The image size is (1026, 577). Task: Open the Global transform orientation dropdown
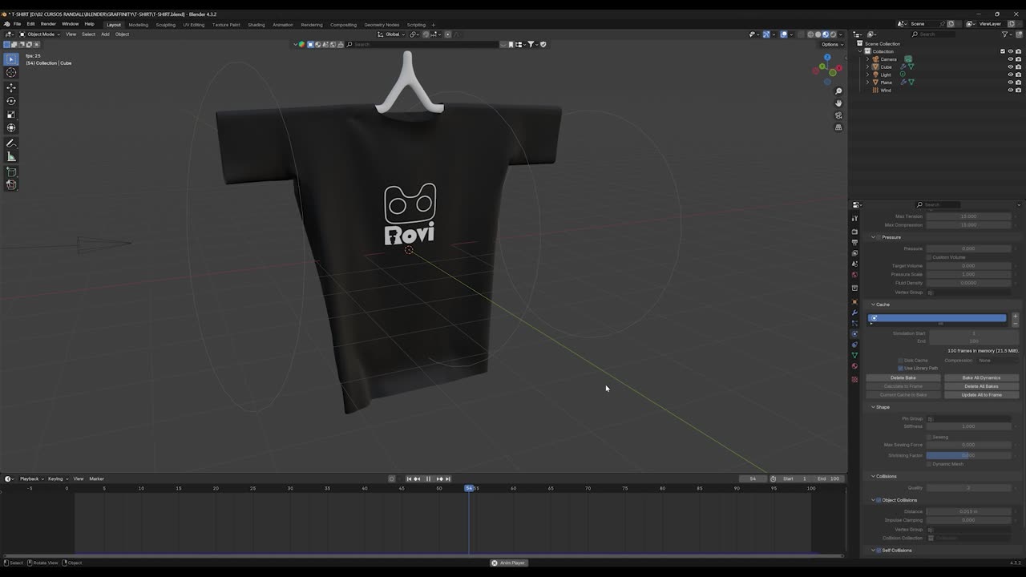[x=392, y=34]
